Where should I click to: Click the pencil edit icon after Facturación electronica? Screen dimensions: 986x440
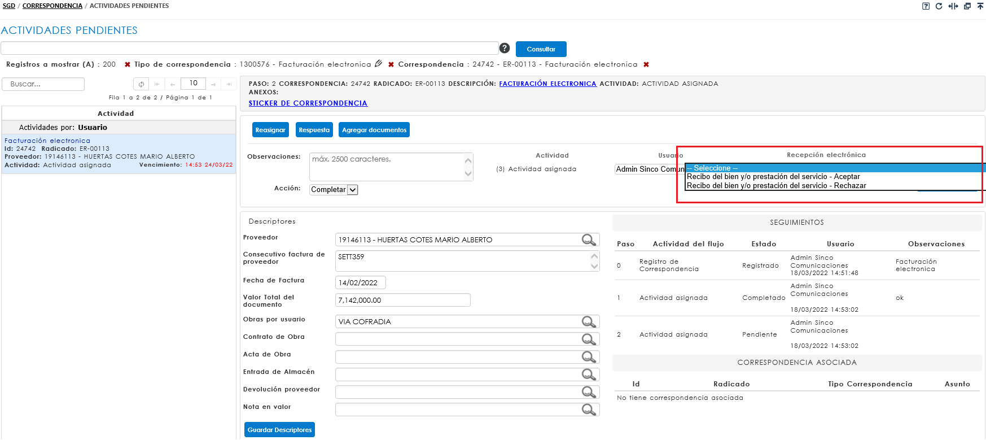pos(379,64)
